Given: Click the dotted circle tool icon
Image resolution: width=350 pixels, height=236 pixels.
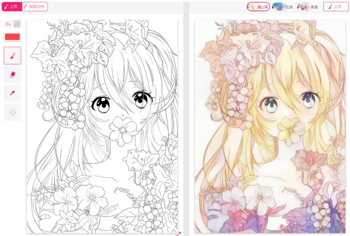Looking at the screenshot, I should click(x=13, y=112).
